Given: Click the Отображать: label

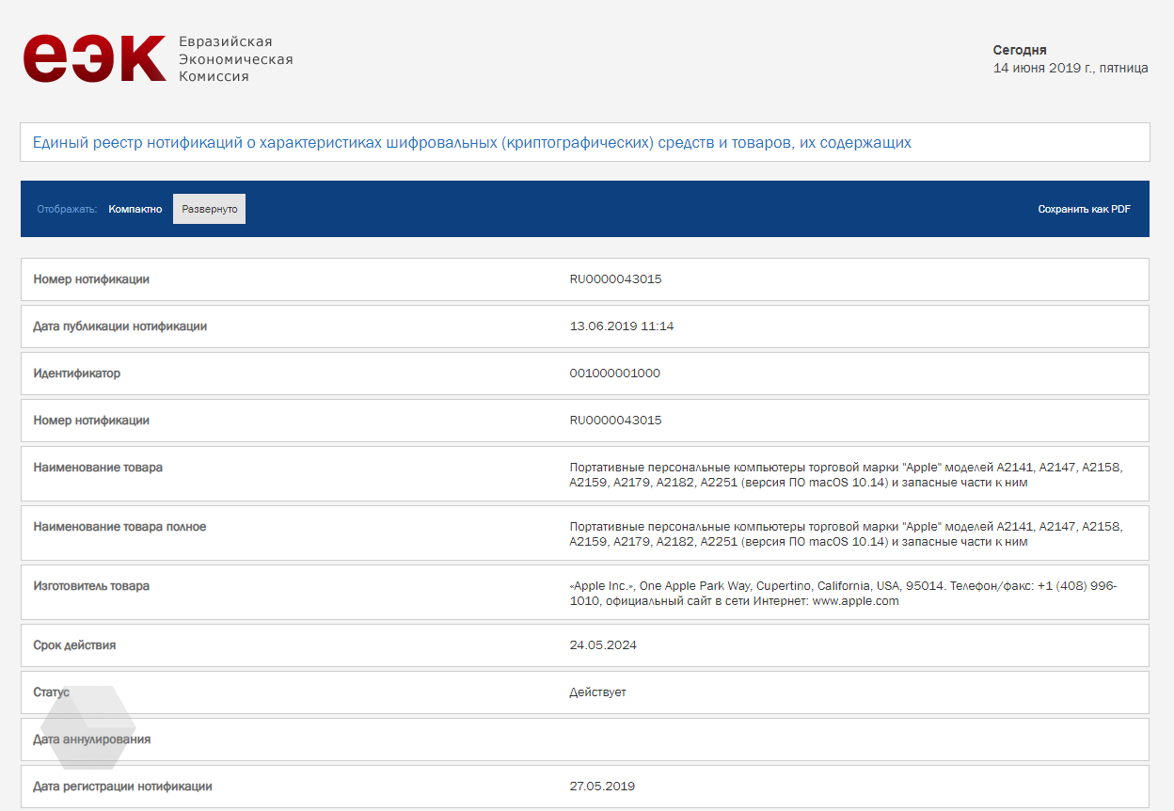Looking at the screenshot, I should click(x=67, y=209).
